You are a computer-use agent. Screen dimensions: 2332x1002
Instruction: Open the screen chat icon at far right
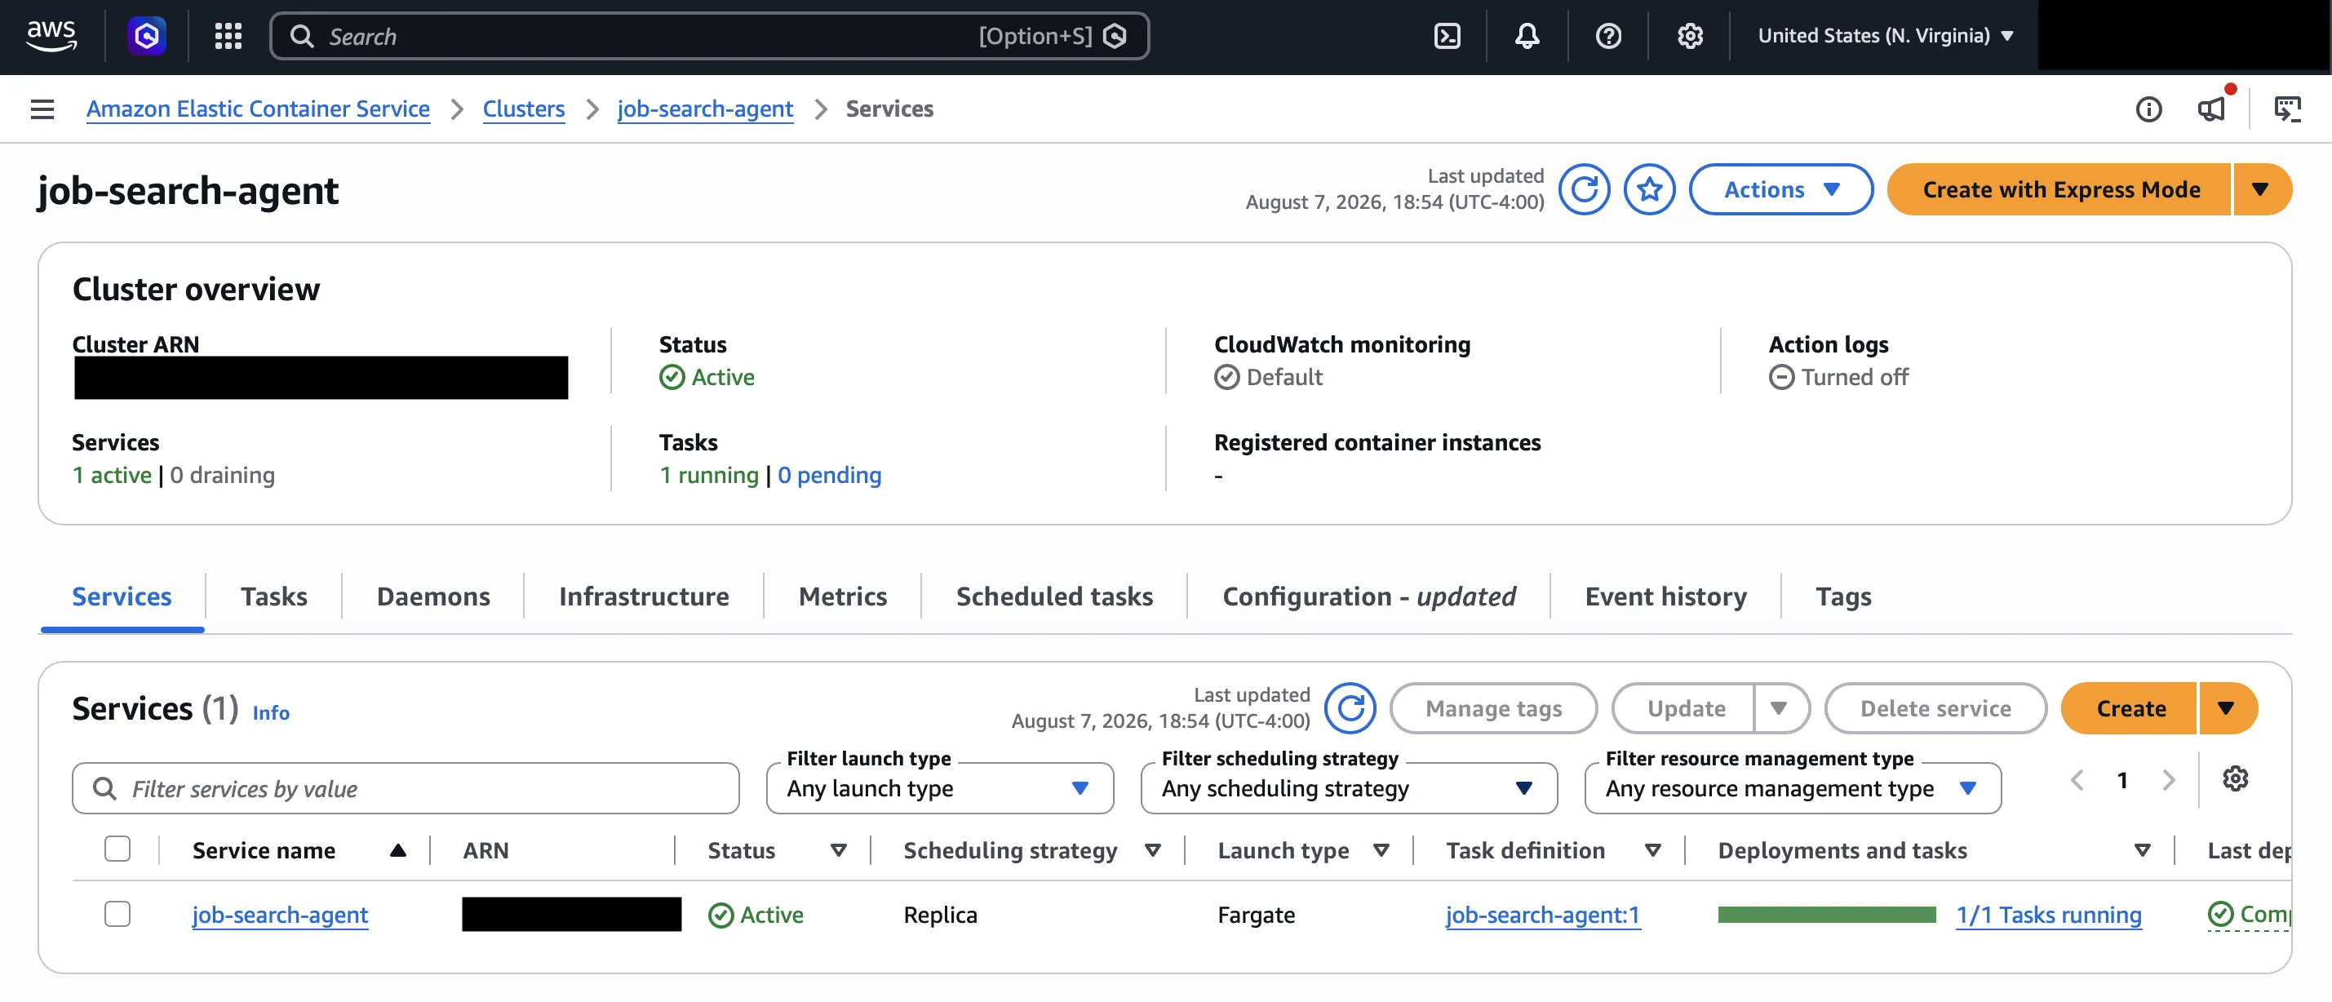(2288, 109)
